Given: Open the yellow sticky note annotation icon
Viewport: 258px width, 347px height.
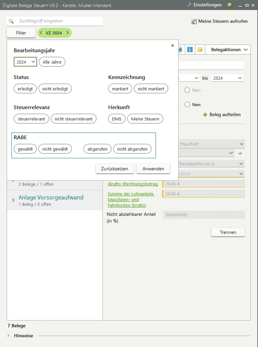Looking at the screenshot, I should 200,49.
